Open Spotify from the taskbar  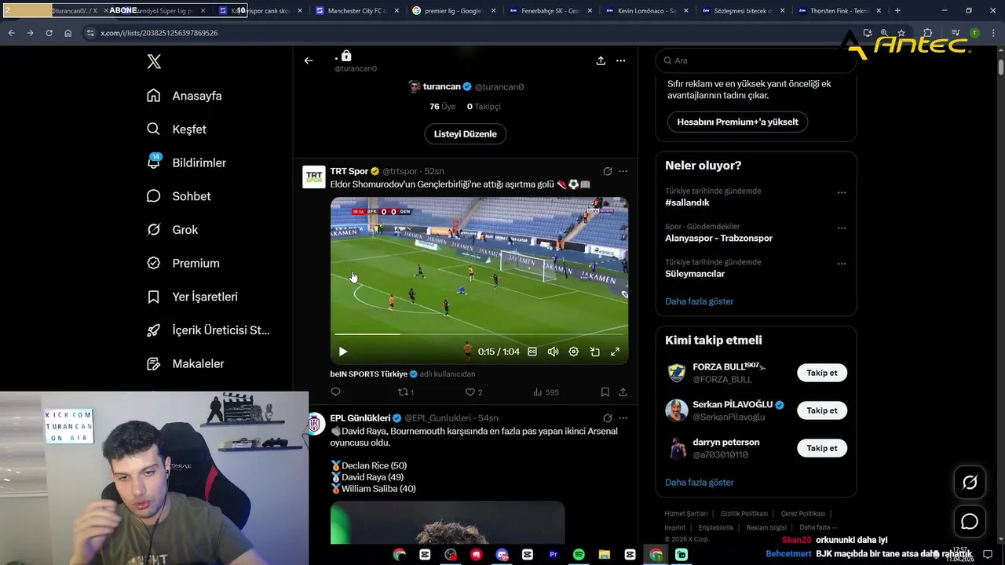tap(579, 555)
